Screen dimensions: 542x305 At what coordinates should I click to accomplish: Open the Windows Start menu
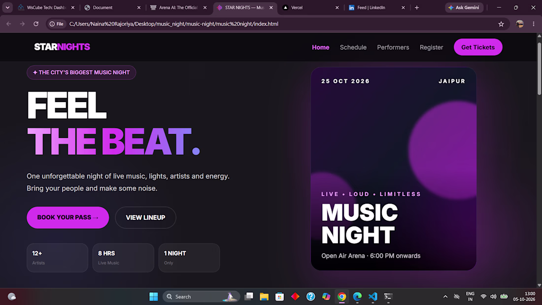pos(153,296)
